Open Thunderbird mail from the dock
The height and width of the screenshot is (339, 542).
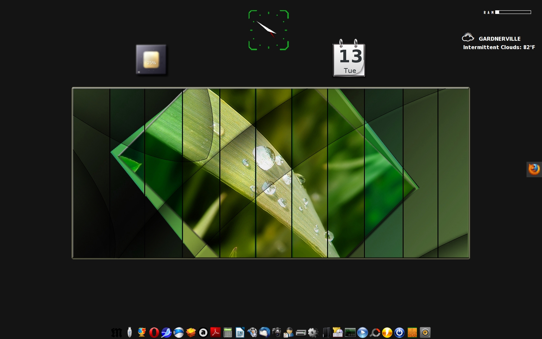click(x=264, y=332)
